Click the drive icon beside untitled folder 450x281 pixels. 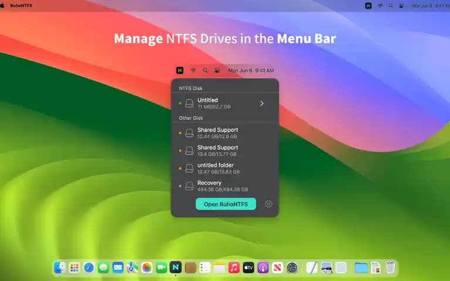point(189,169)
